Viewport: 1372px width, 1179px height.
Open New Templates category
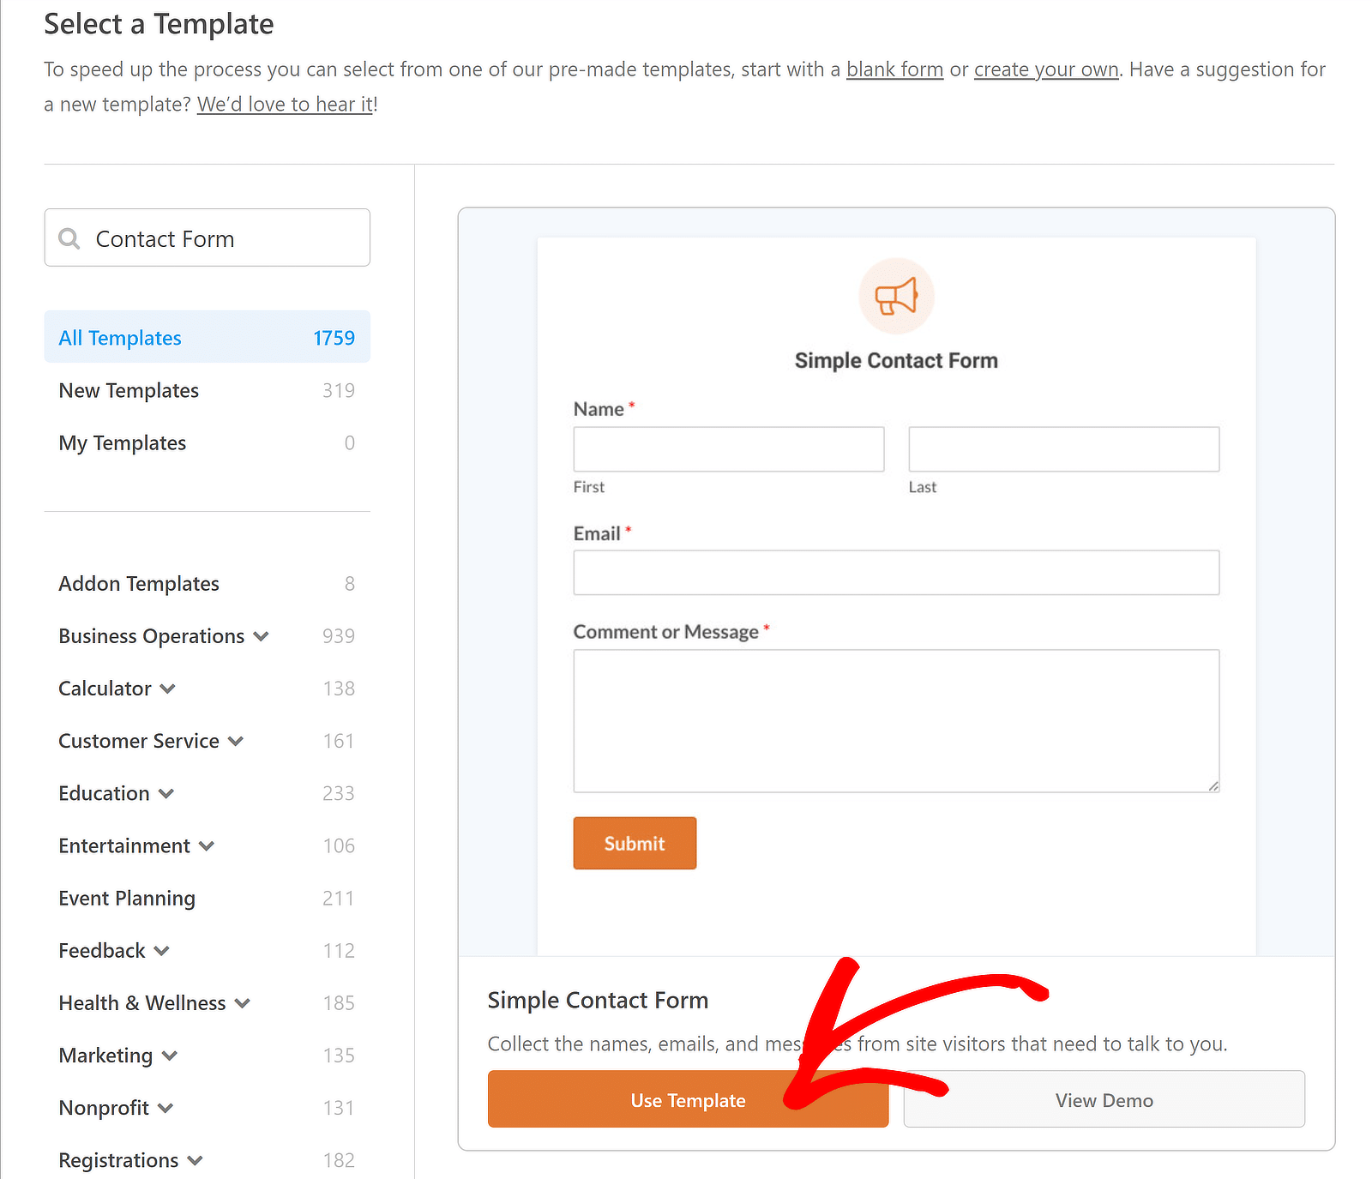[207, 390]
